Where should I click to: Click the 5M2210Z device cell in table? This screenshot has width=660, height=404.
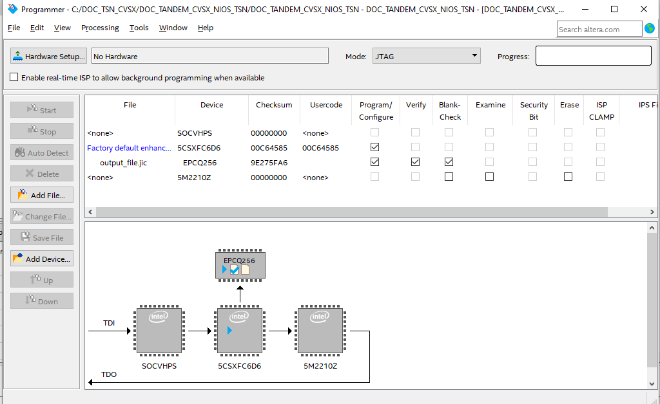pos(194,177)
